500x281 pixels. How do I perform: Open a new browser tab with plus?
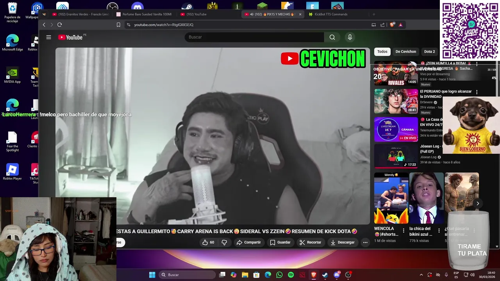tap(374, 14)
